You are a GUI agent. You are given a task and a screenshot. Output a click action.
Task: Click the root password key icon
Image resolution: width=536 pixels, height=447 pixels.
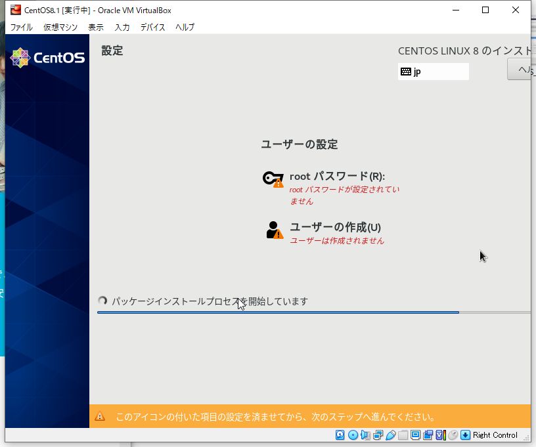click(x=273, y=179)
